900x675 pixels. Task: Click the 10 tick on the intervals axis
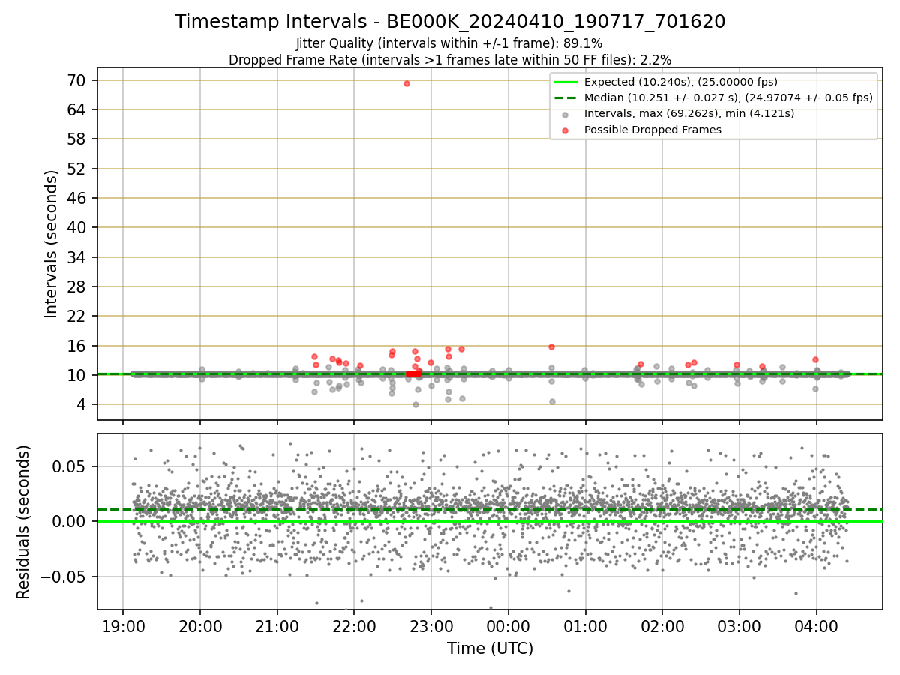[78, 375]
